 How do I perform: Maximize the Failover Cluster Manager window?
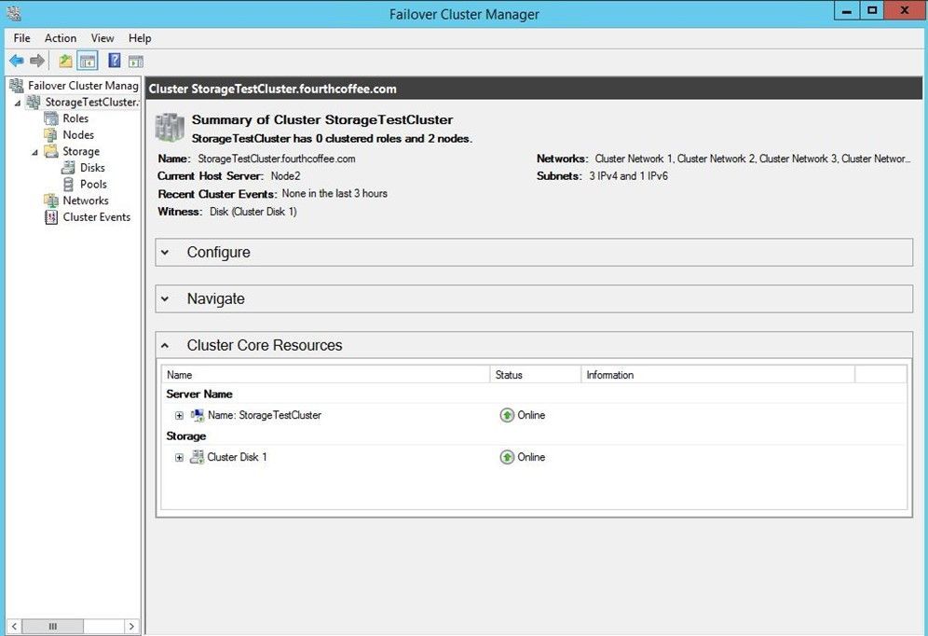click(x=872, y=10)
